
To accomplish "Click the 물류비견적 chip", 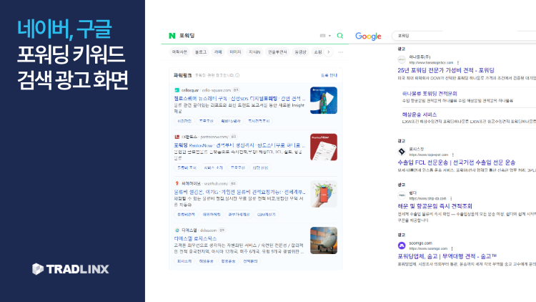I will click(186, 215).
